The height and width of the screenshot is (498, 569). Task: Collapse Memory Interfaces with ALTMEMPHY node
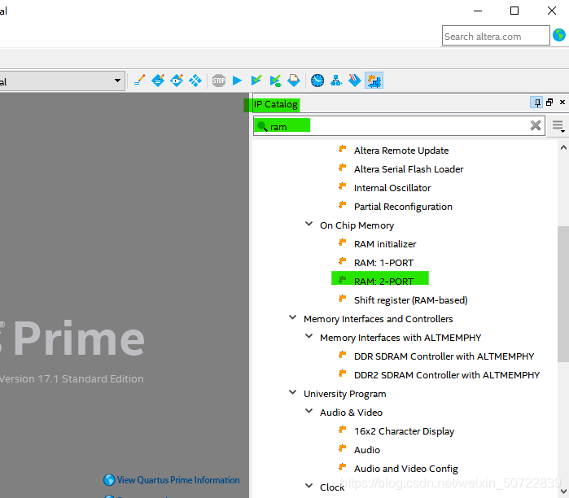[x=309, y=336]
